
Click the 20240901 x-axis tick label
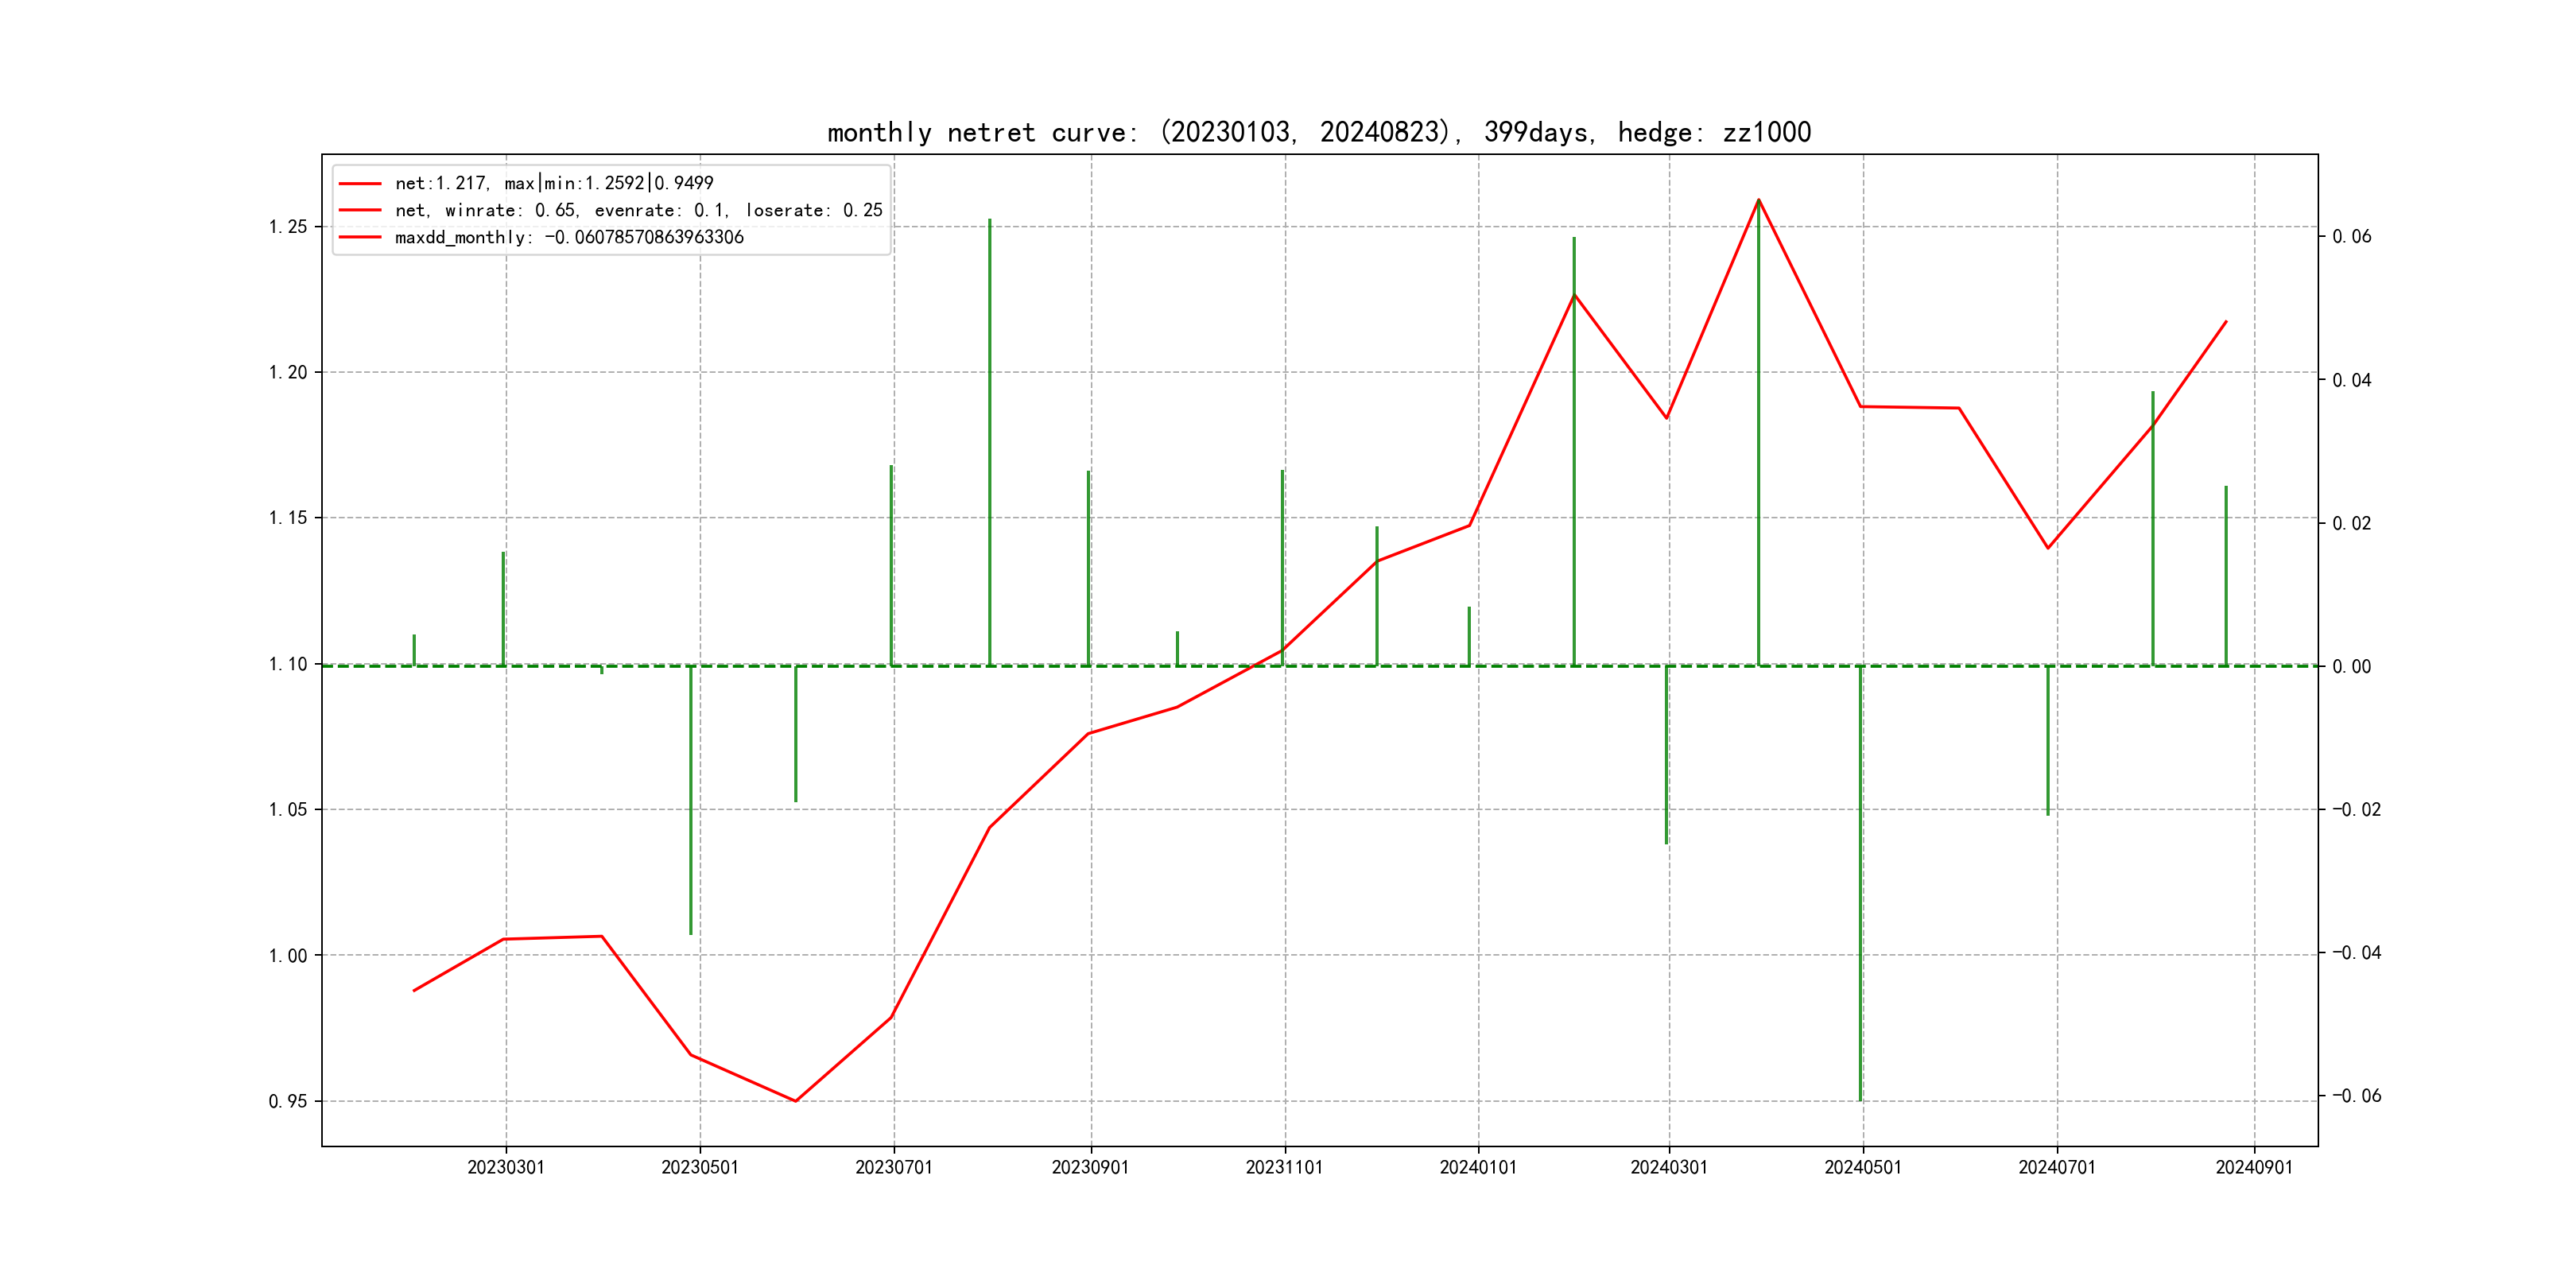pyautogui.click(x=2253, y=1167)
